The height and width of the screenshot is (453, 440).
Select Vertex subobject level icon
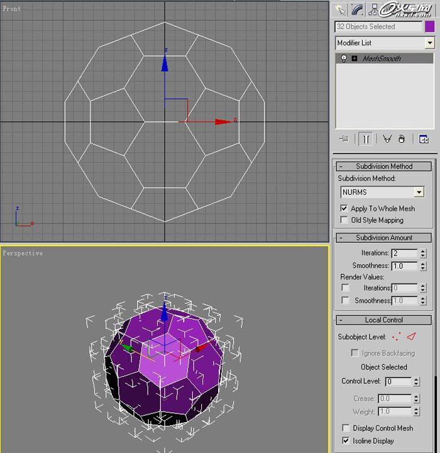click(x=397, y=337)
